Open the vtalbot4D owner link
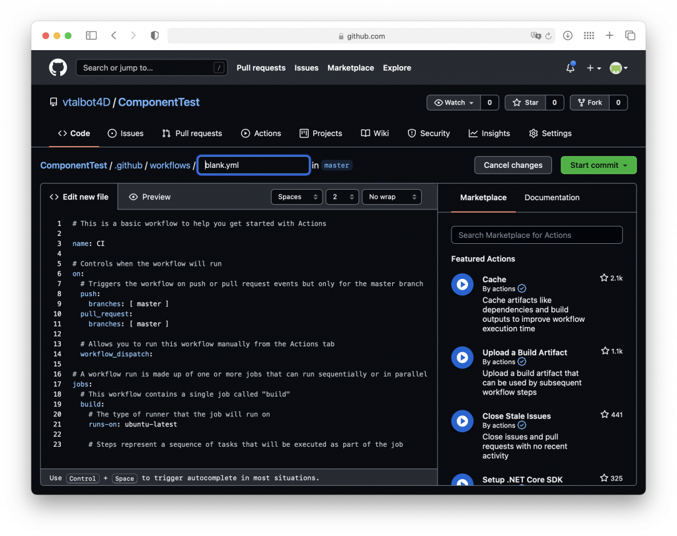The image size is (677, 536). pos(87,102)
